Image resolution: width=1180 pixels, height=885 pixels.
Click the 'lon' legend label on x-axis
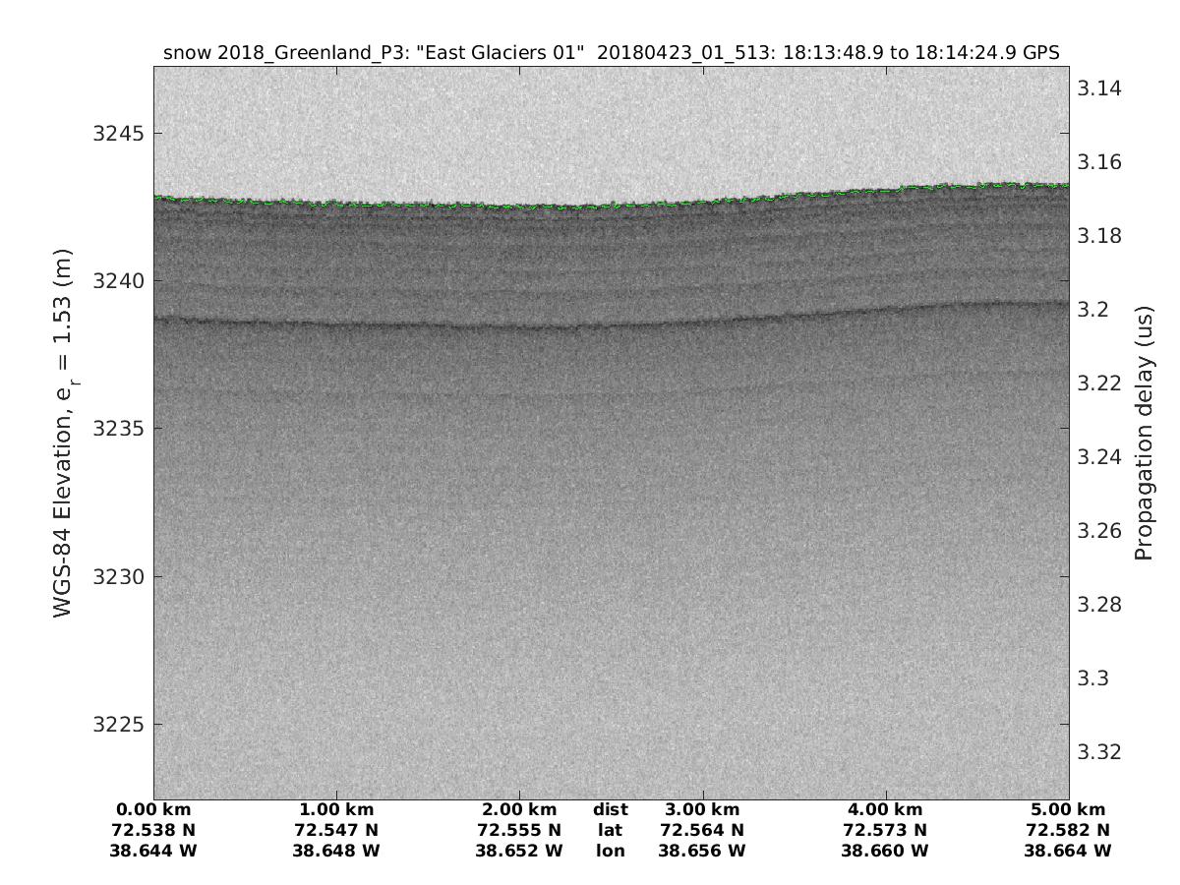click(x=611, y=851)
